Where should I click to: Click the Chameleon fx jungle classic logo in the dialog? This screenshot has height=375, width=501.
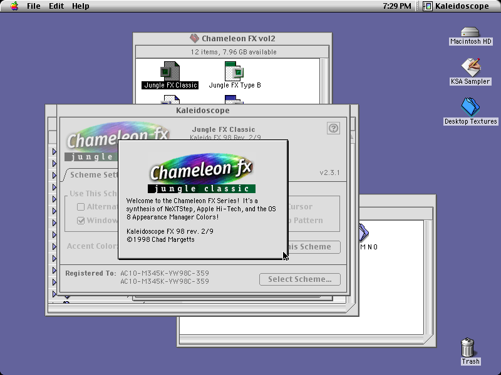(x=201, y=174)
